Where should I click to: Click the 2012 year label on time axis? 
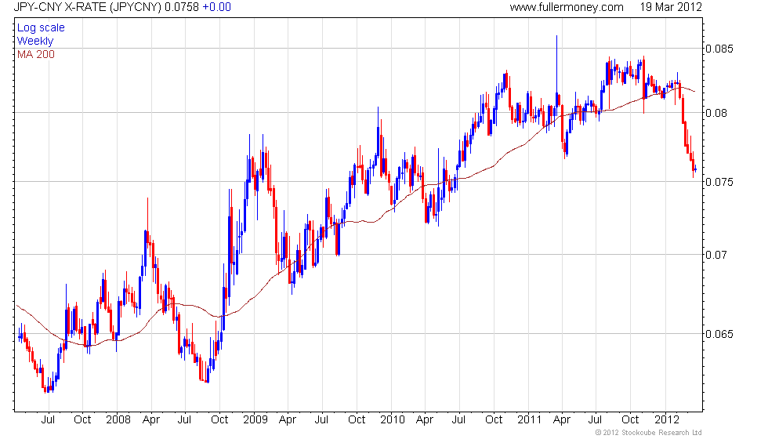(x=667, y=420)
